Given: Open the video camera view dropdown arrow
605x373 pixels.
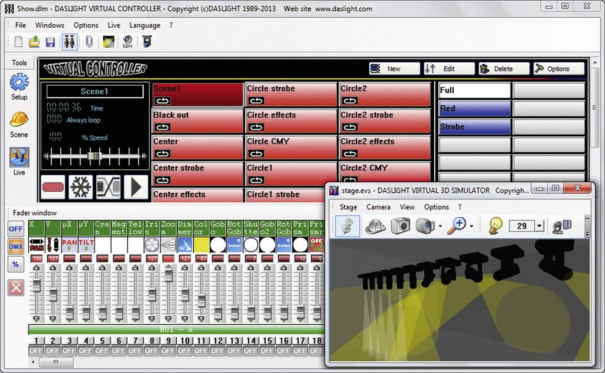Looking at the screenshot, I should [x=440, y=225].
